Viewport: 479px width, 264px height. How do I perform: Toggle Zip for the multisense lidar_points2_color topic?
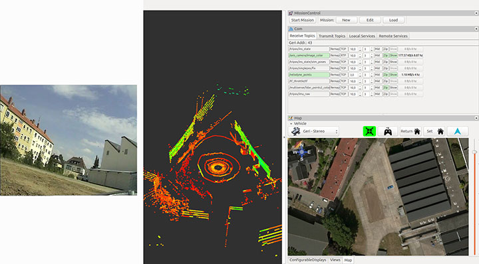click(x=385, y=88)
